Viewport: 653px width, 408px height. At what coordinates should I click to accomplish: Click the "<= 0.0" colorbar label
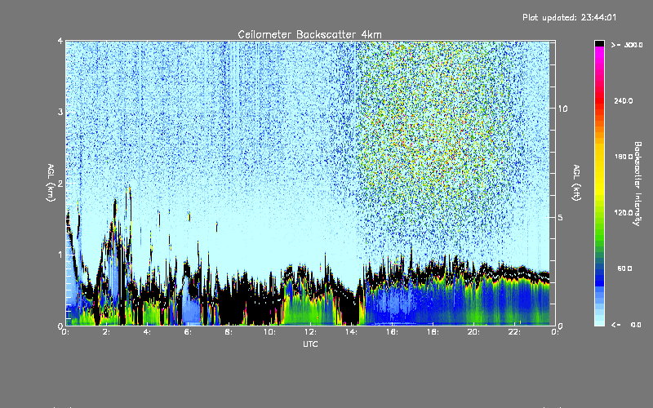(x=626, y=325)
